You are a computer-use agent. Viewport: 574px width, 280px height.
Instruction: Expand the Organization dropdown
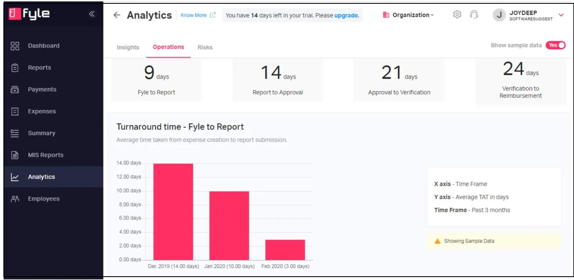coord(408,15)
